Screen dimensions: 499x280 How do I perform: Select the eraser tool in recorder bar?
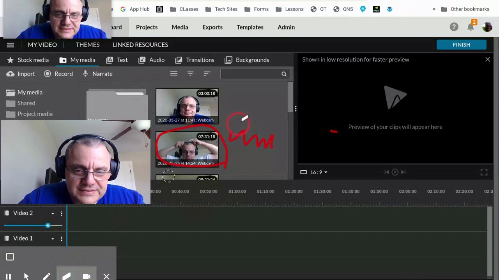coord(66,276)
